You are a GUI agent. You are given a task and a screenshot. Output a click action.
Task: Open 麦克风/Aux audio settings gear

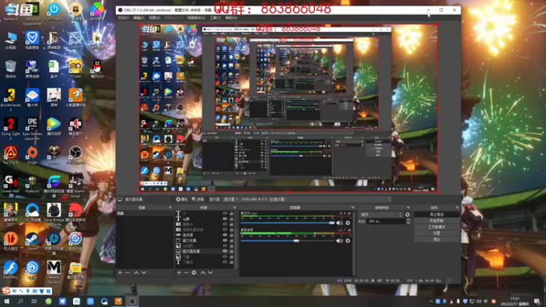pyautogui.click(x=348, y=223)
